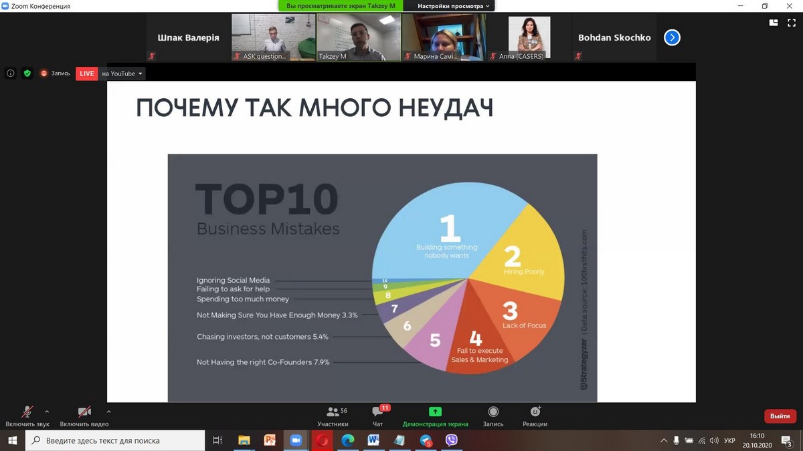Screen dimensions: 803x451
Task: Click the green Демонстрация экрана share button
Action: [435, 416]
